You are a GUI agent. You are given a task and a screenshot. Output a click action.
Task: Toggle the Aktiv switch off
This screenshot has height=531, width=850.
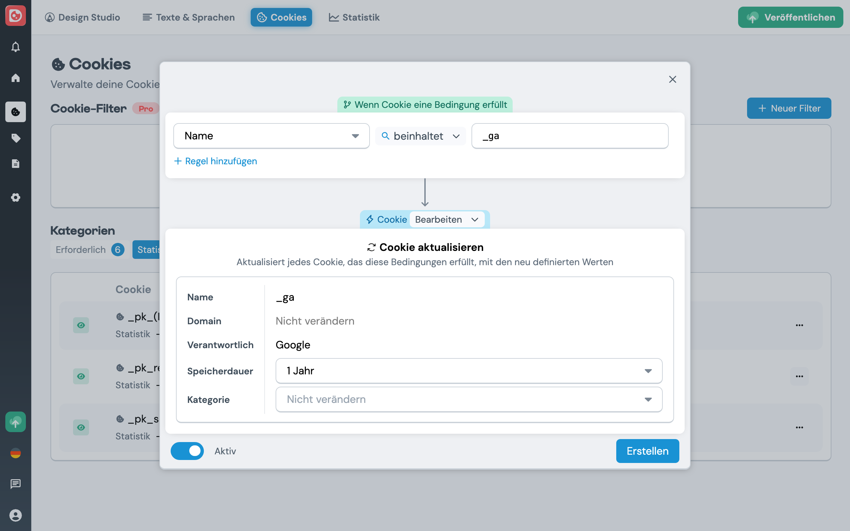[187, 451]
